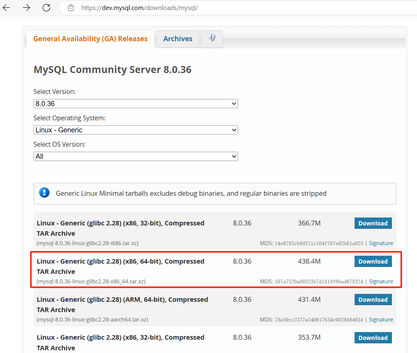Click the lock icon in the address bar
Viewport: 417px width, 353px height.
pyautogui.click(x=71, y=8)
